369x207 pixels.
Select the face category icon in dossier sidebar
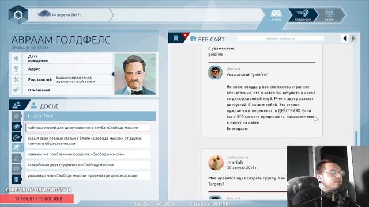coord(17,116)
